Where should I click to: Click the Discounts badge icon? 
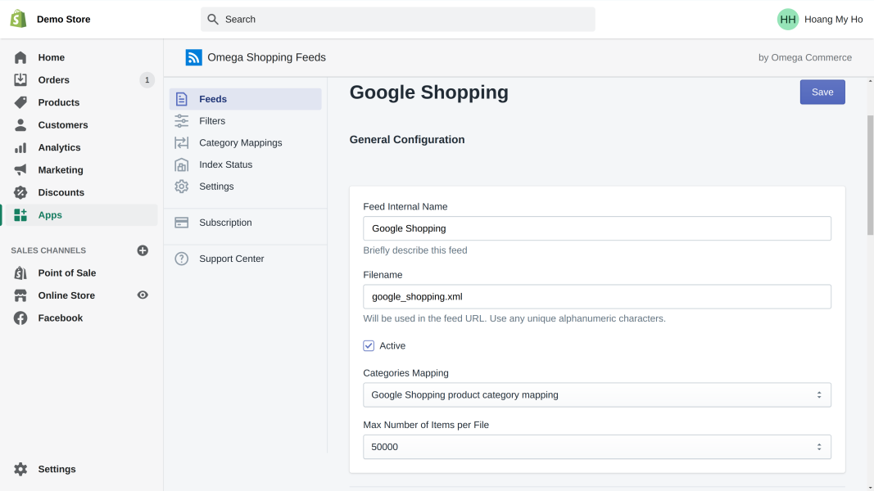click(x=20, y=192)
